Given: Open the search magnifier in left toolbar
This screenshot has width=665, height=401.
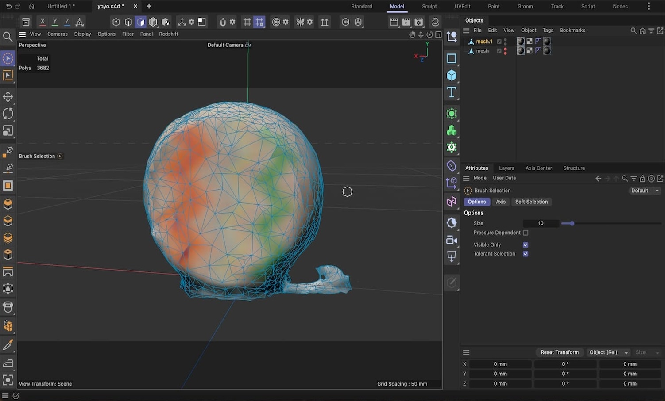Looking at the screenshot, I should (8, 37).
